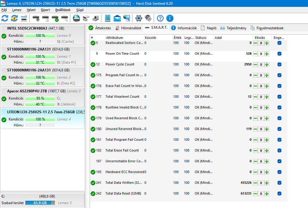The image size is (308, 208).
Task: Decrease offset of Total Data Written
Action: [255, 183]
